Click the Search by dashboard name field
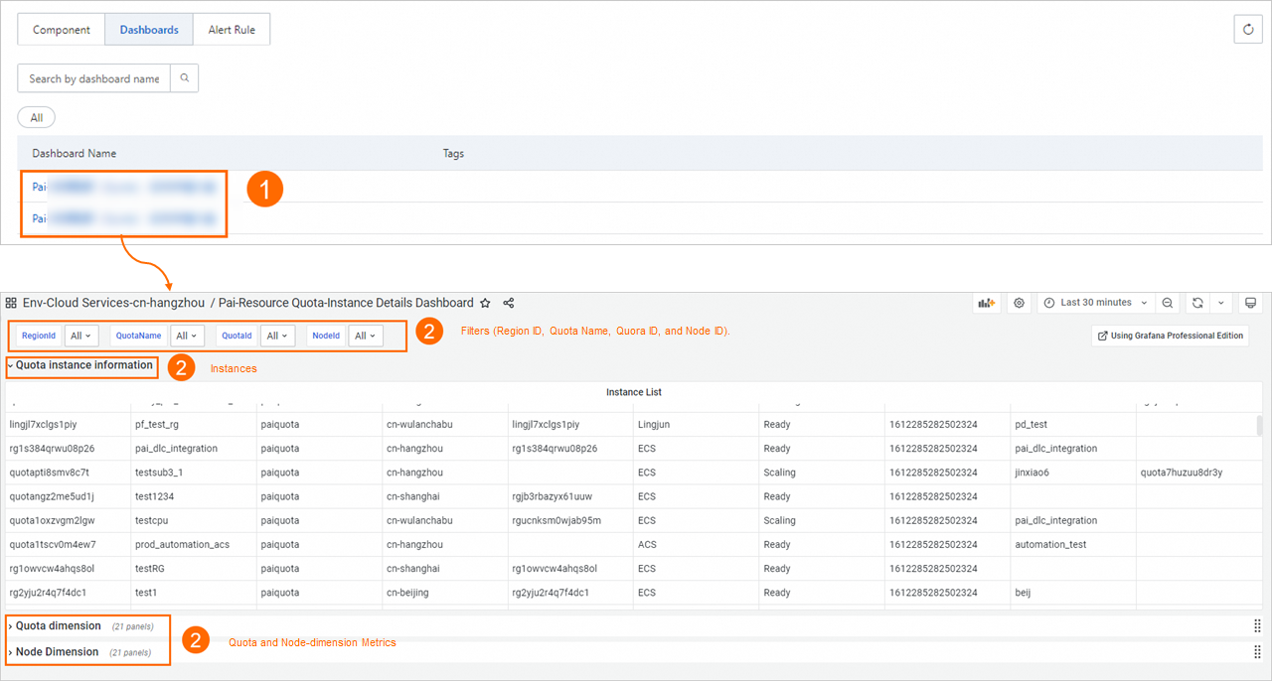The width and height of the screenshot is (1272, 681). 94,78
